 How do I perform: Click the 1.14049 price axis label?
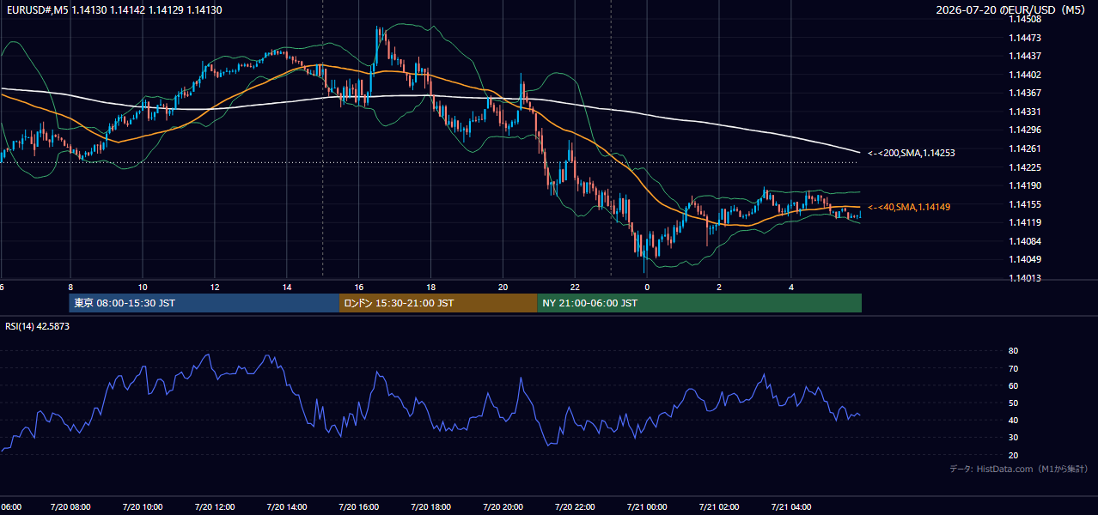coord(1026,259)
